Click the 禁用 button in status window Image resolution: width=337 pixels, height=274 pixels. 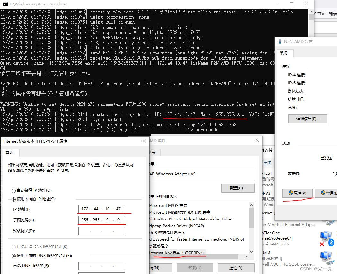pyautogui.click(x=326, y=193)
